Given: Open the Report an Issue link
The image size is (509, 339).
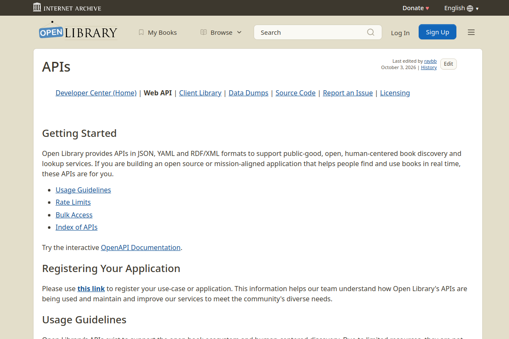Looking at the screenshot, I should pos(348,93).
